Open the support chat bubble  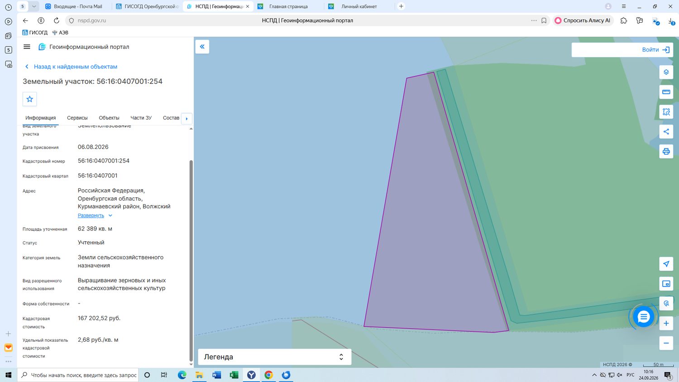click(x=643, y=317)
